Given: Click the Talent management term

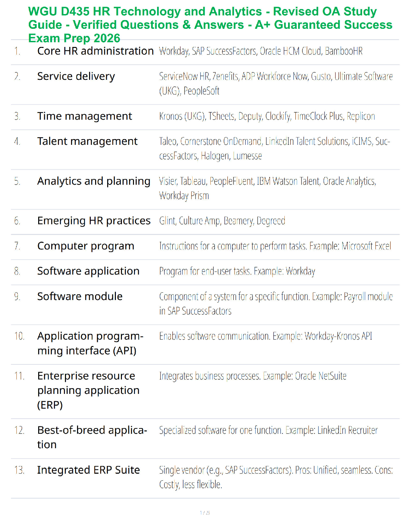Looking at the screenshot, I should point(87,141).
